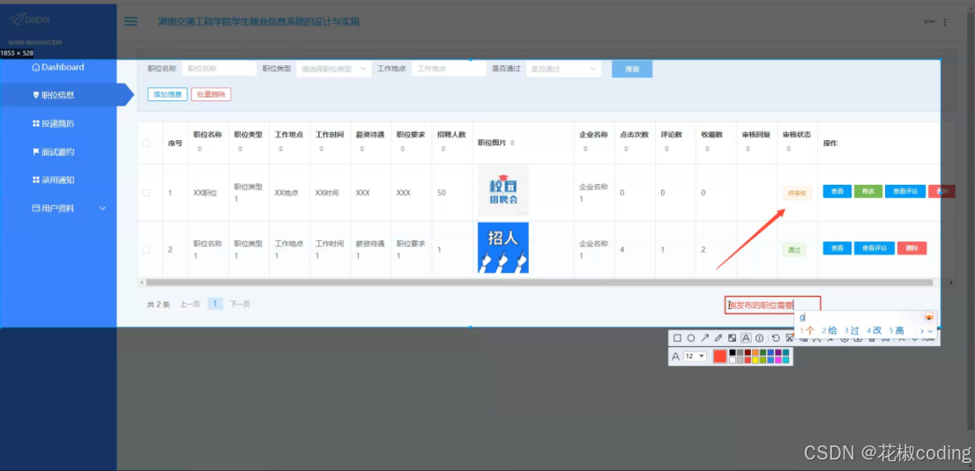The width and height of the screenshot is (975, 471).
Task: Sort by 工作时间 column arrows
Action: tap(321, 149)
